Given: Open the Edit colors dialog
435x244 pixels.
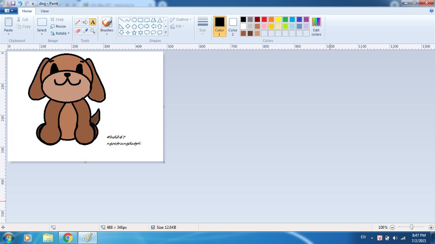Looking at the screenshot, I should coord(316,26).
